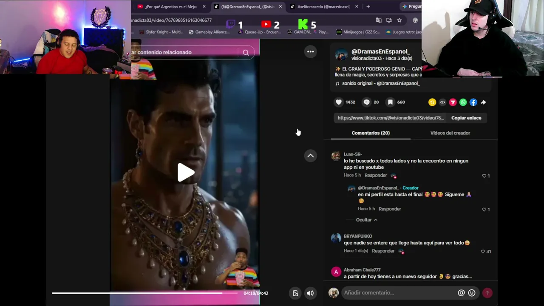This screenshot has width=544, height=306.
Task: Click the video URL text in the share box
Action: click(391, 118)
